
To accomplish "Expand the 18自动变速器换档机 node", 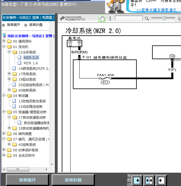I will point(9,128).
